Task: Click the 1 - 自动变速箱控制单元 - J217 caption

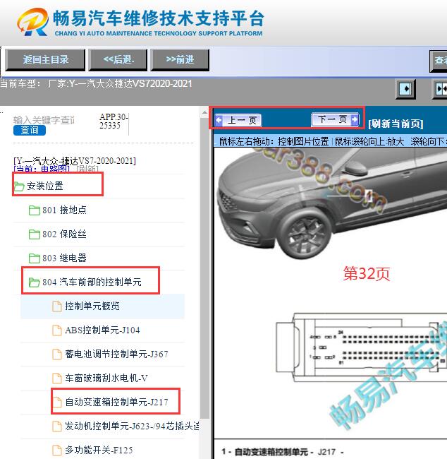Action: tap(282, 452)
